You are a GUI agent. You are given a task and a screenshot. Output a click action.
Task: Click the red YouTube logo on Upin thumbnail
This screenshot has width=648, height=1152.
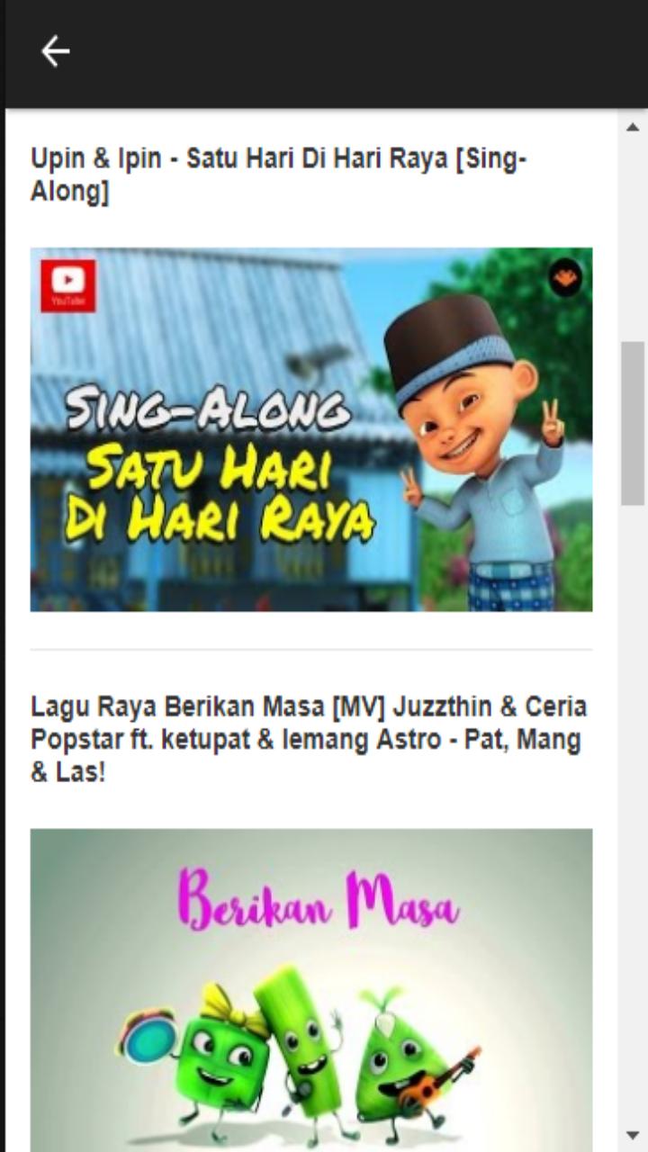click(67, 286)
